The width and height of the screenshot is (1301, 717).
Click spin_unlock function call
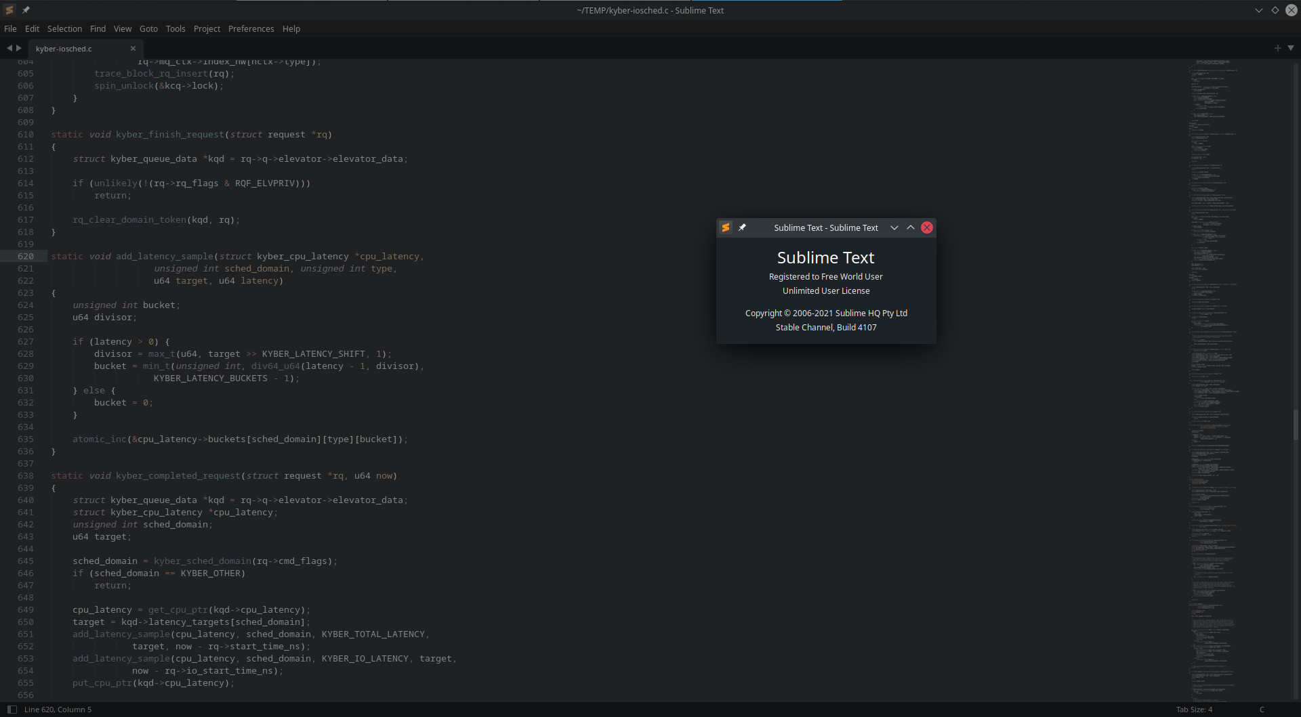pyautogui.click(x=124, y=86)
